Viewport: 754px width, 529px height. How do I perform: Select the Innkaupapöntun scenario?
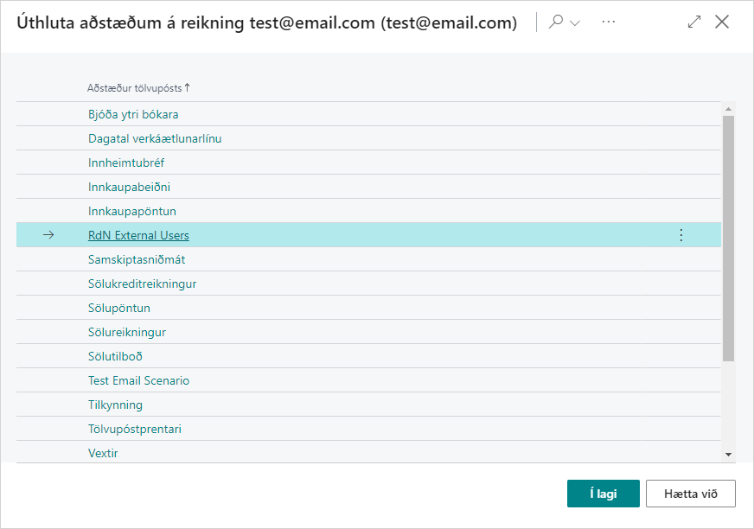point(132,211)
